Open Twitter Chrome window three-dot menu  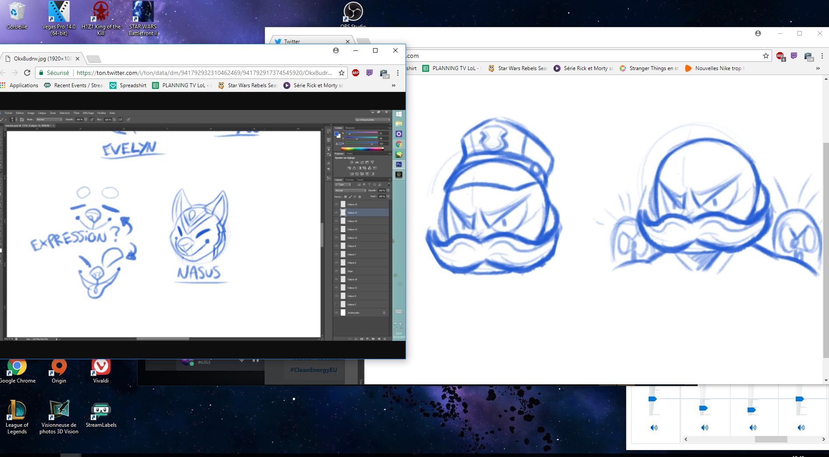tap(822, 56)
